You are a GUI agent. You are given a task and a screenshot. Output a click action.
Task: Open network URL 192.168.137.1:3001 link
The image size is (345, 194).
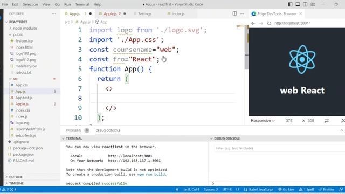[x=134, y=161]
